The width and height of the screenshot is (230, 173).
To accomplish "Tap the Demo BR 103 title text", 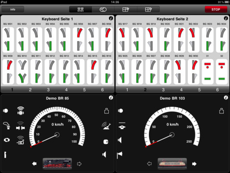I will 172,99.
